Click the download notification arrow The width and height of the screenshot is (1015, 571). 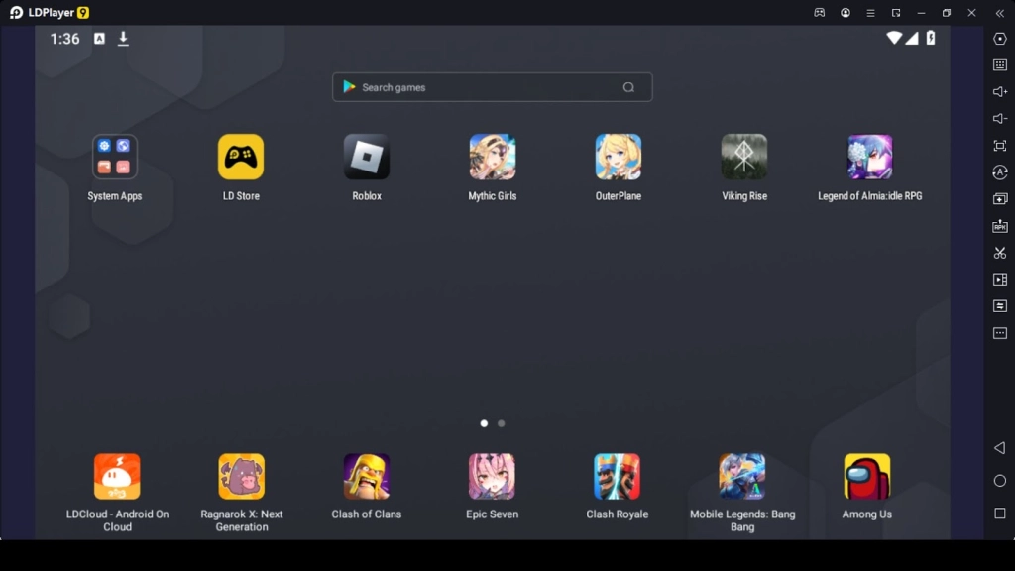123,39
